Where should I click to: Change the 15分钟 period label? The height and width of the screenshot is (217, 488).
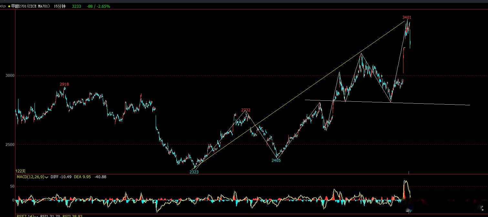click(x=59, y=6)
